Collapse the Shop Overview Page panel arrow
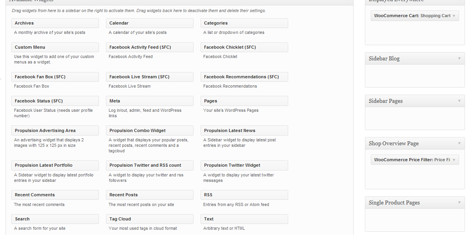Image resolution: width=472 pixels, height=236 pixels. pos(459,143)
